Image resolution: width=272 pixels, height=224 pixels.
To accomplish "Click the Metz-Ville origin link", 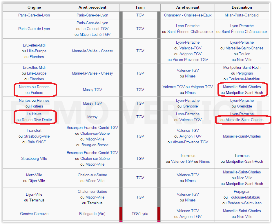I will [x=34, y=175].
